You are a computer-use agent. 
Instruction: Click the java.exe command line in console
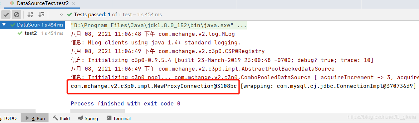pyautogui.click(x=159, y=26)
